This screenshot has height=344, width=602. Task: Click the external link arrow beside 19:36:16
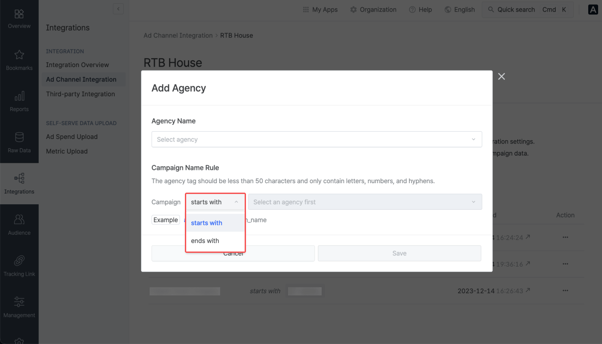tap(528, 264)
